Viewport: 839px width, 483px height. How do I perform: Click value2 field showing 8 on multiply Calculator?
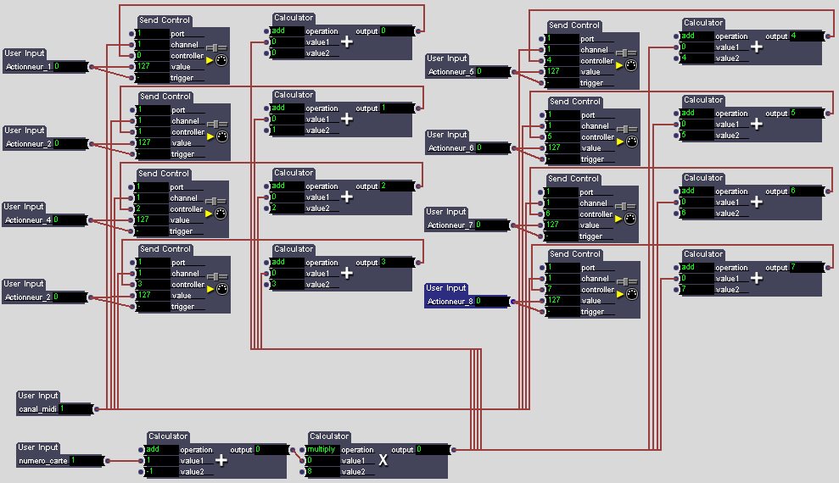[x=322, y=471]
